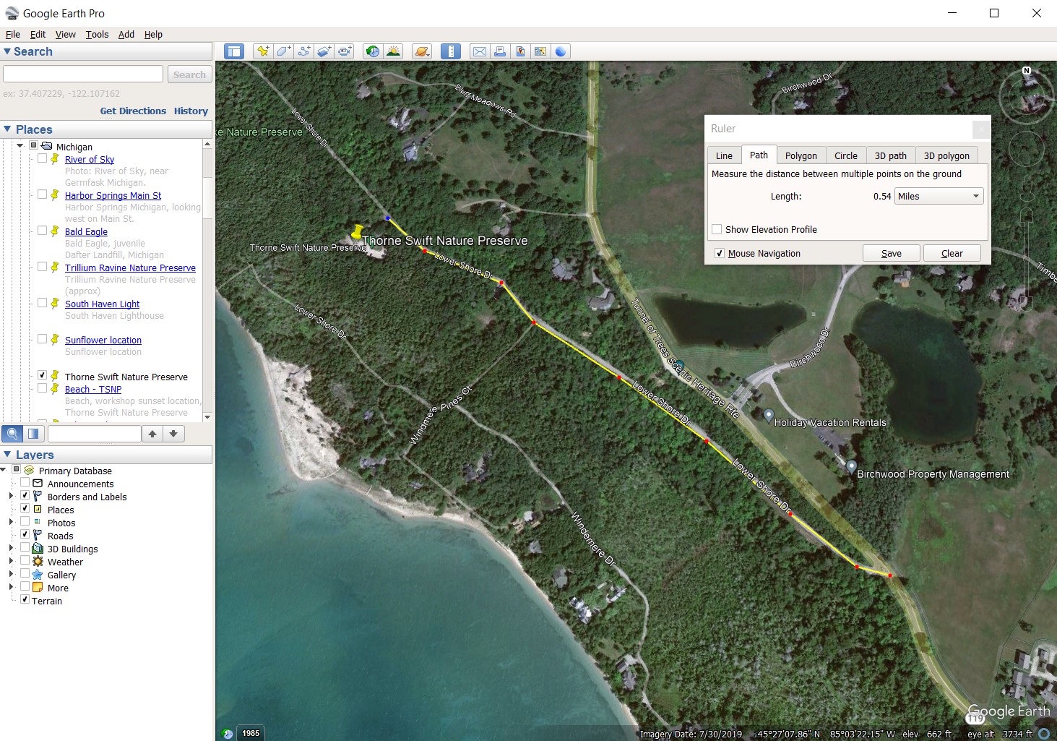Check the Harbor Springs Main St checkbox
This screenshot has height=741, width=1057.
pyautogui.click(x=42, y=194)
